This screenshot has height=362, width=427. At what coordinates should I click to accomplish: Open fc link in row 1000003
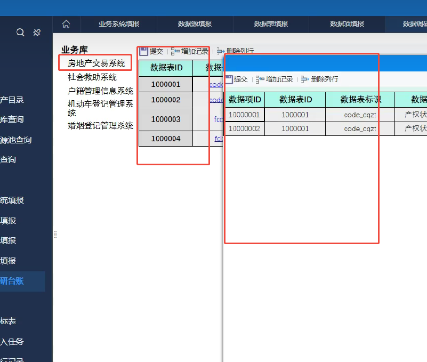tap(219, 119)
